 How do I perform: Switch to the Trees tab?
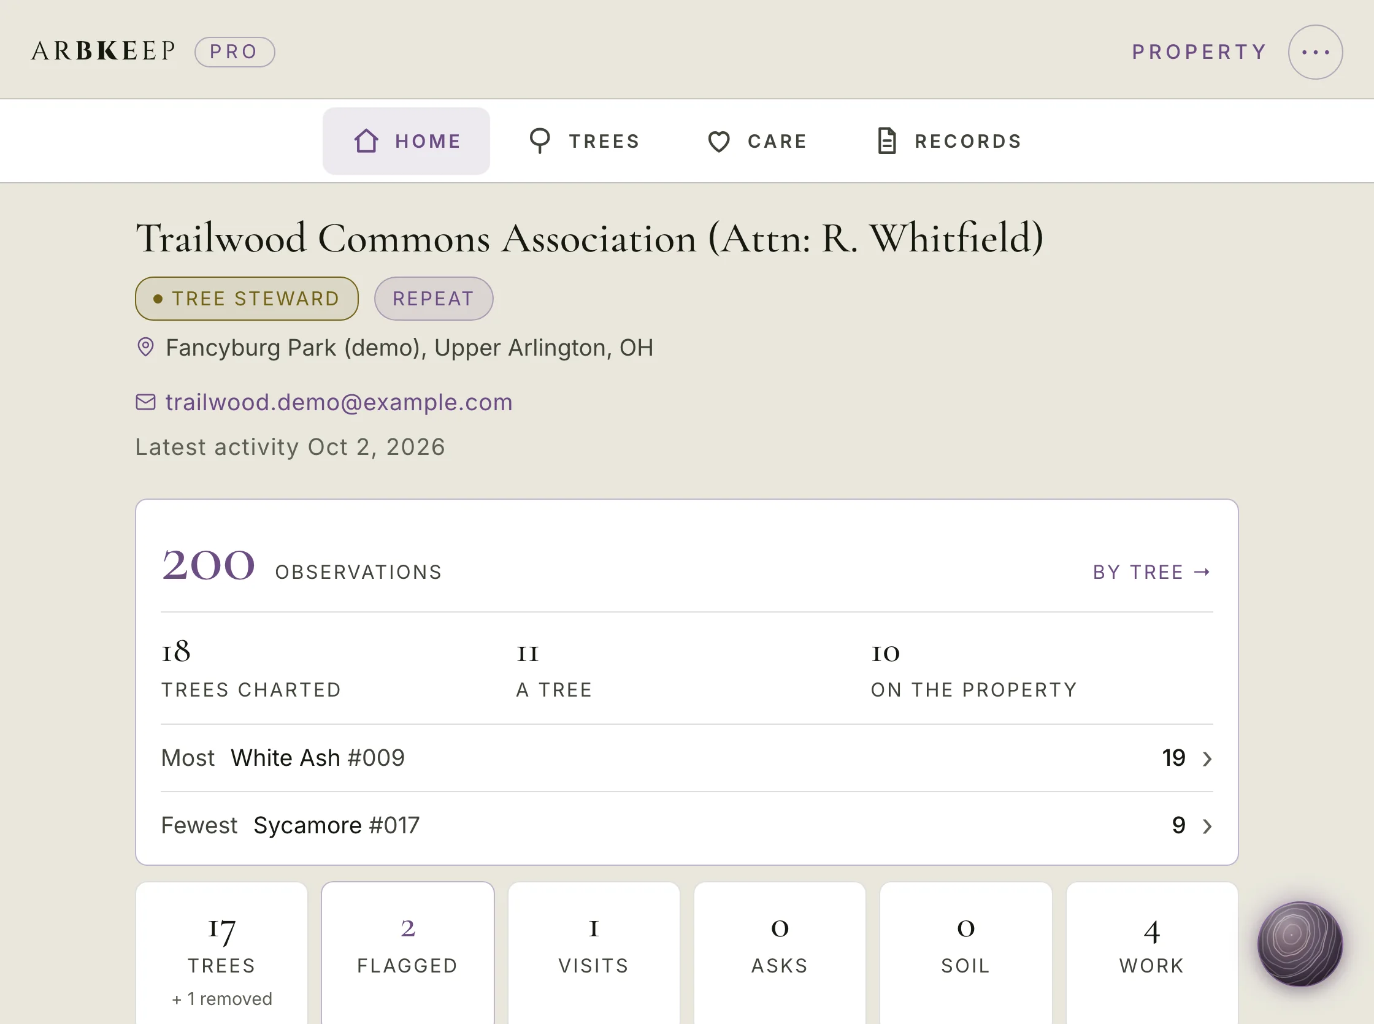[x=584, y=140]
